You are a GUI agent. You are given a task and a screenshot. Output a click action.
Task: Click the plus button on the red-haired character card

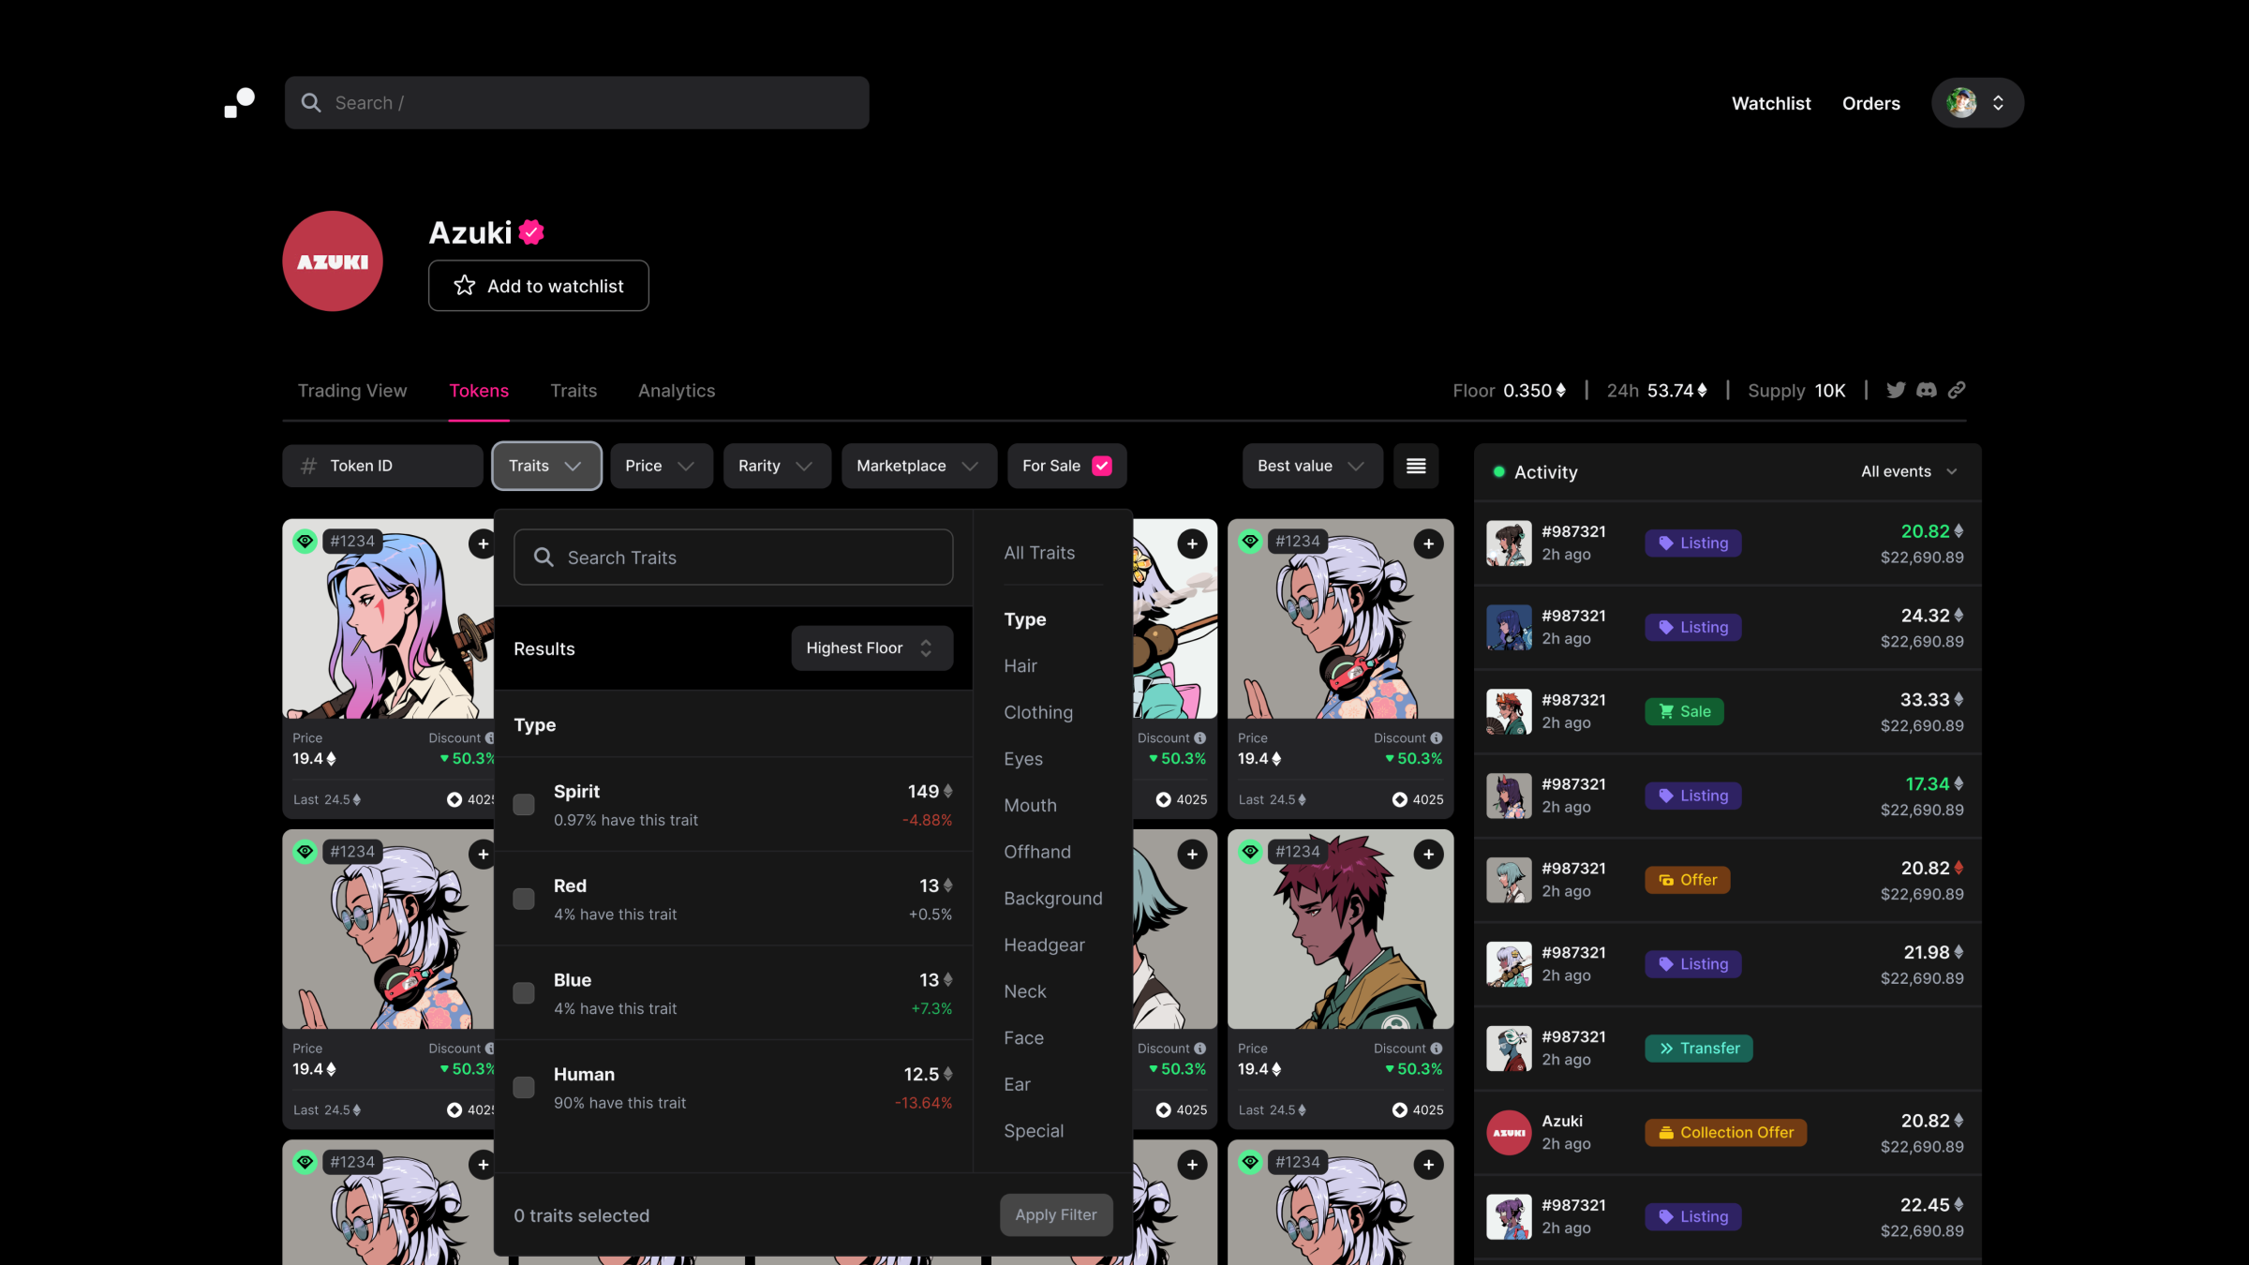tap(1428, 855)
